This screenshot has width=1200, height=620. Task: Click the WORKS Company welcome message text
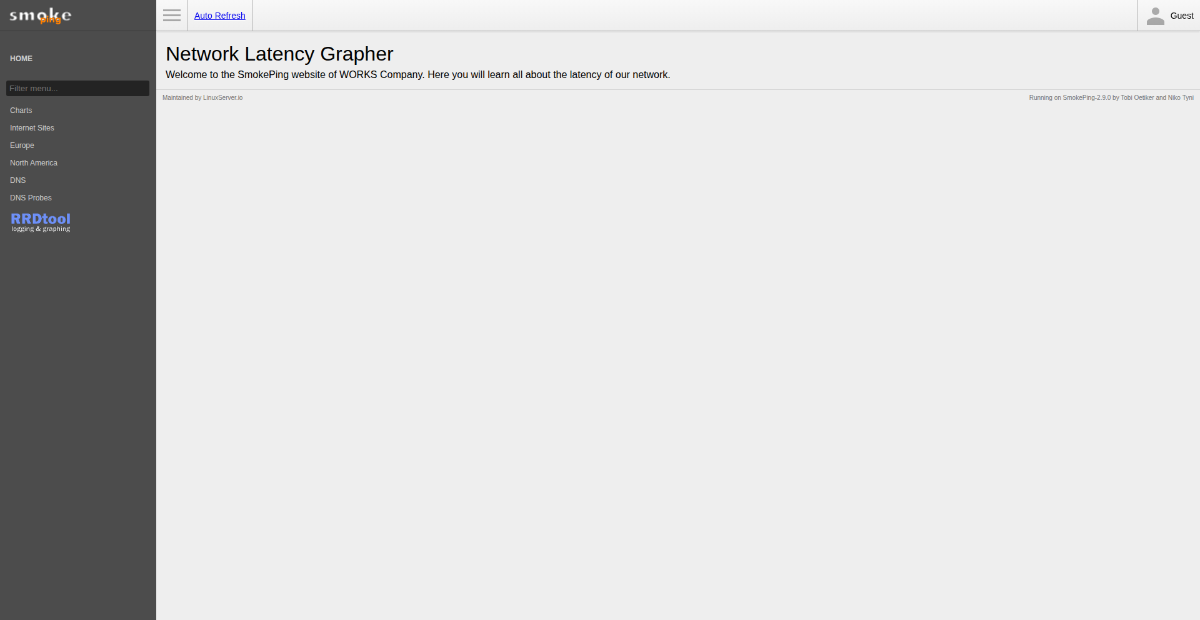click(417, 75)
